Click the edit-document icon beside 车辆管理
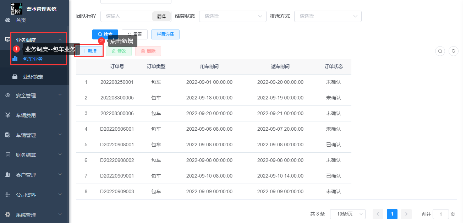 tap(8, 135)
